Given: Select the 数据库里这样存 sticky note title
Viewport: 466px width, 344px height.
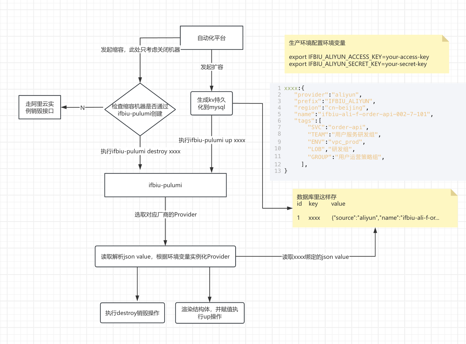Looking at the screenshot, I should tap(317, 197).
